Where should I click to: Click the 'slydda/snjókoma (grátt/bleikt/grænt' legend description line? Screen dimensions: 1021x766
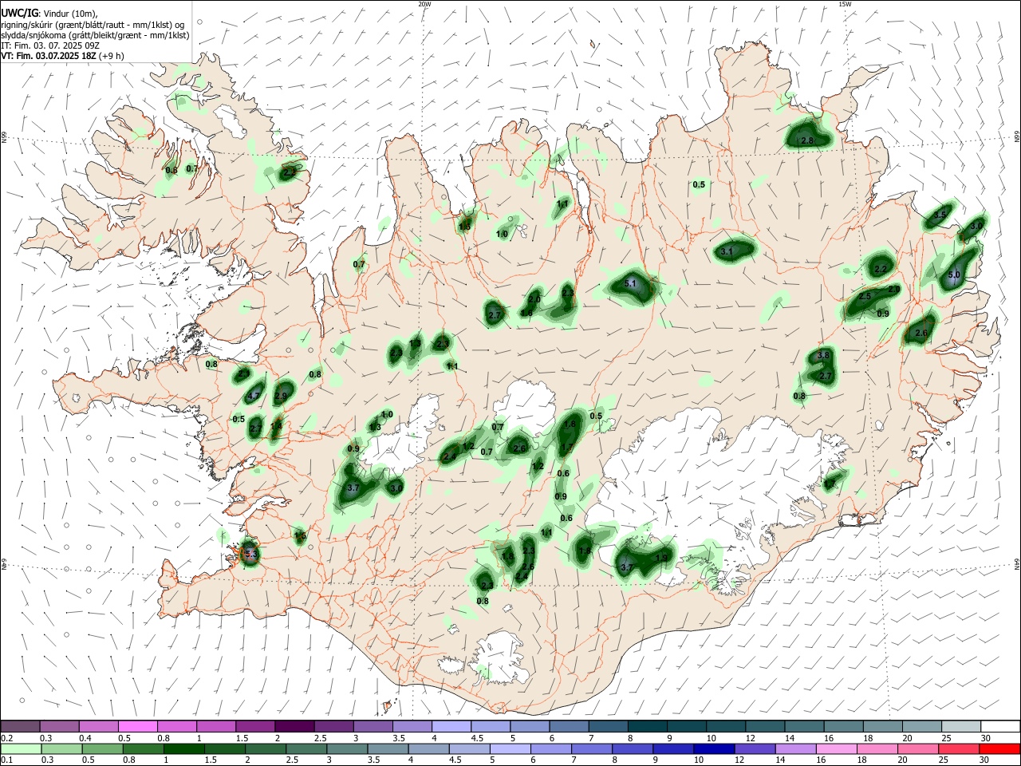[95, 35]
